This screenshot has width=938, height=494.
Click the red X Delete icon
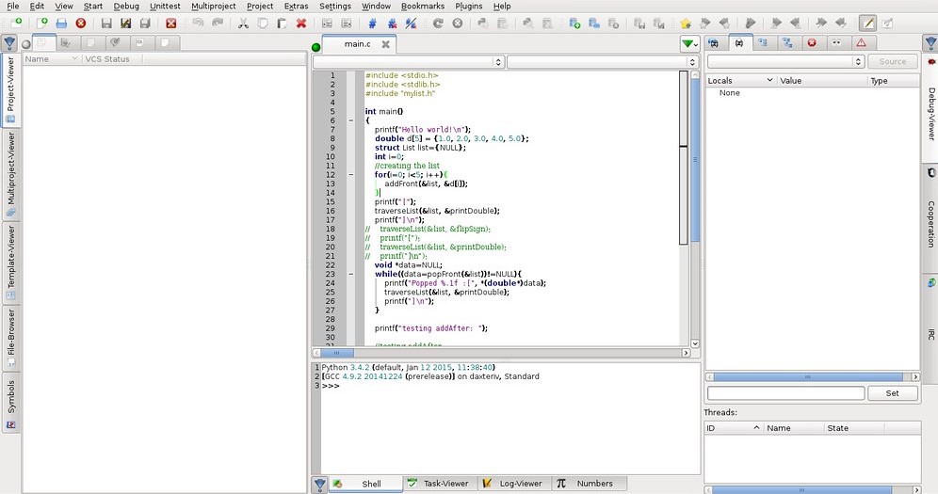[301, 23]
